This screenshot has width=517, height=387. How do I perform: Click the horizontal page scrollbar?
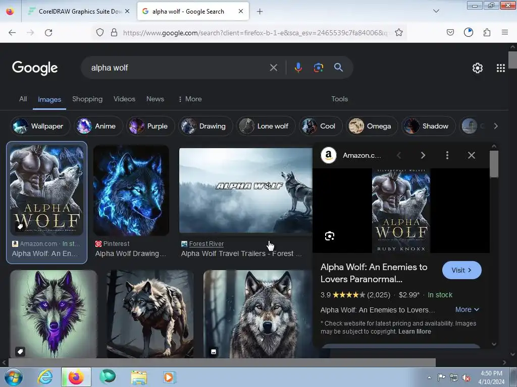(222, 362)
